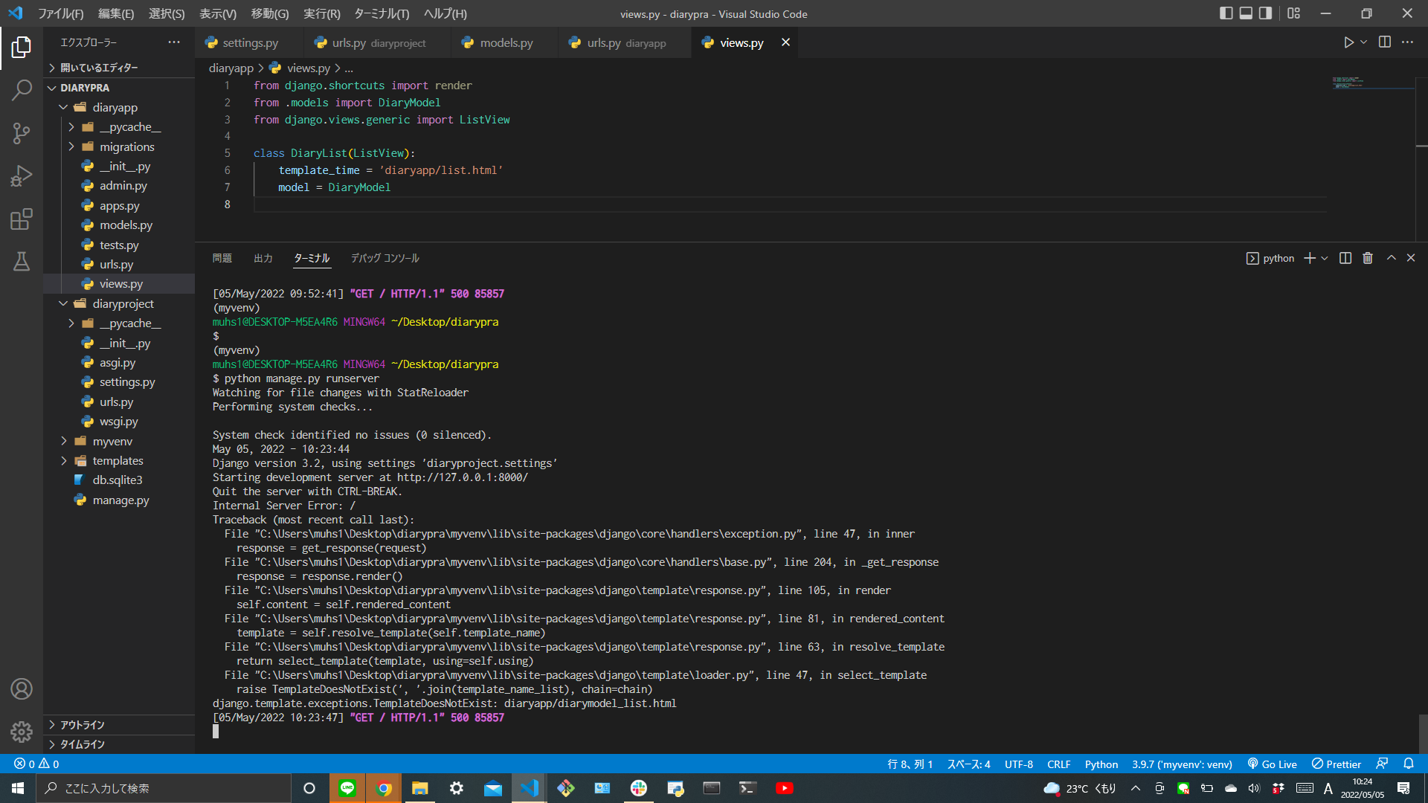Collapse the DIARYPRA root folder
Image resolution: width=1428 pixels, height=803 pixels.
tap(119, 88)
